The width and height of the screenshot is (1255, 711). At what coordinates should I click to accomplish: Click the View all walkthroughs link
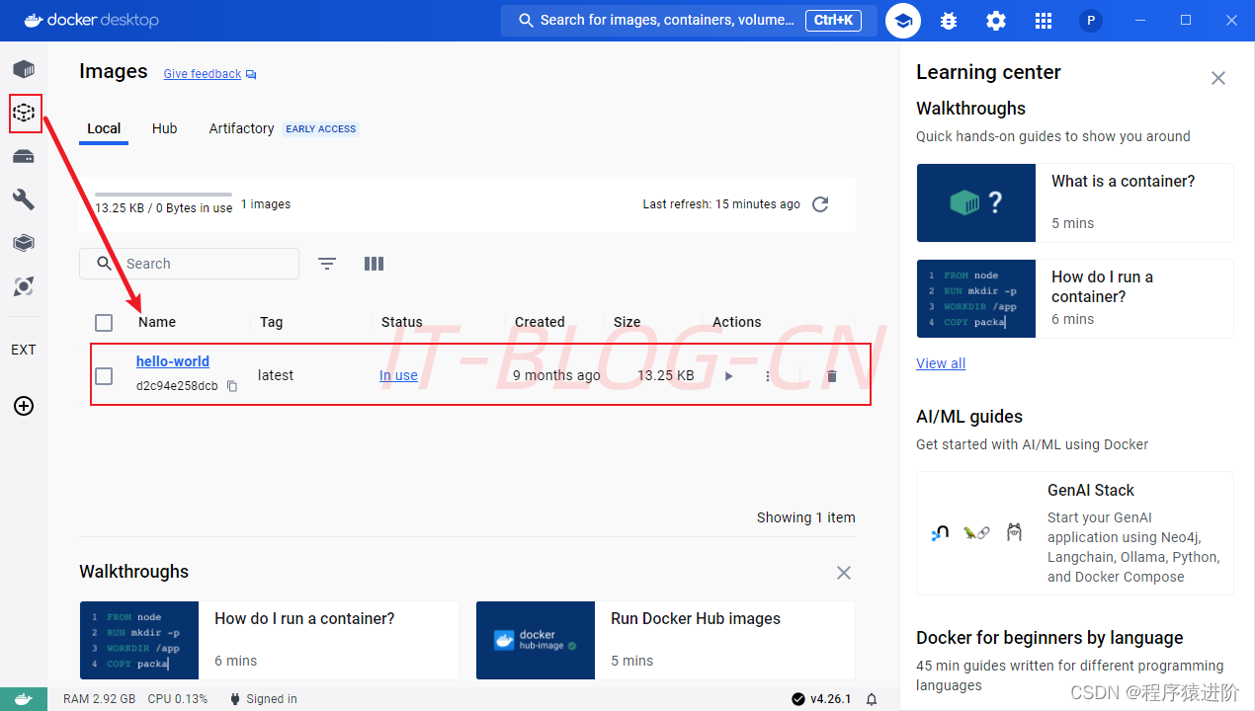coord(941,363)
